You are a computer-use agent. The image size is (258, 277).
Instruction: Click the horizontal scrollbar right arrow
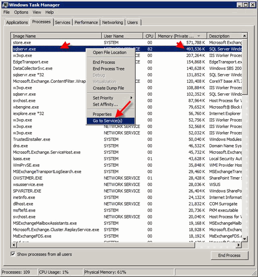coord(239,245)
